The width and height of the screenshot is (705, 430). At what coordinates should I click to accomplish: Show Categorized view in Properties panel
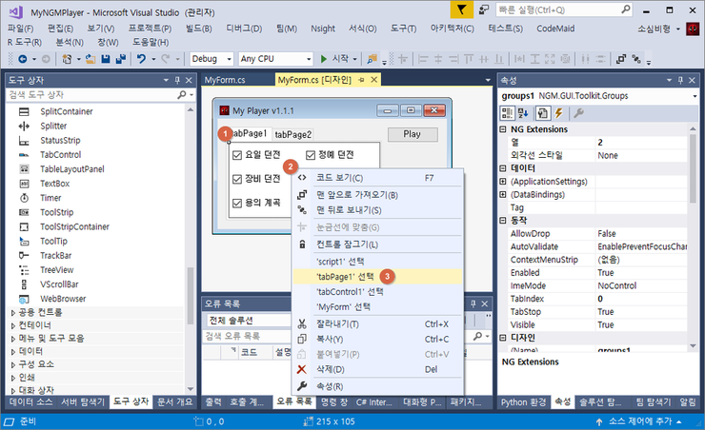coord(507,113)
